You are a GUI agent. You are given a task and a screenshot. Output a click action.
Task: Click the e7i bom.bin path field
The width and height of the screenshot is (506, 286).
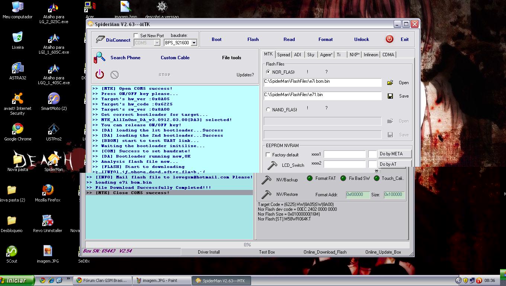point(323,82)
